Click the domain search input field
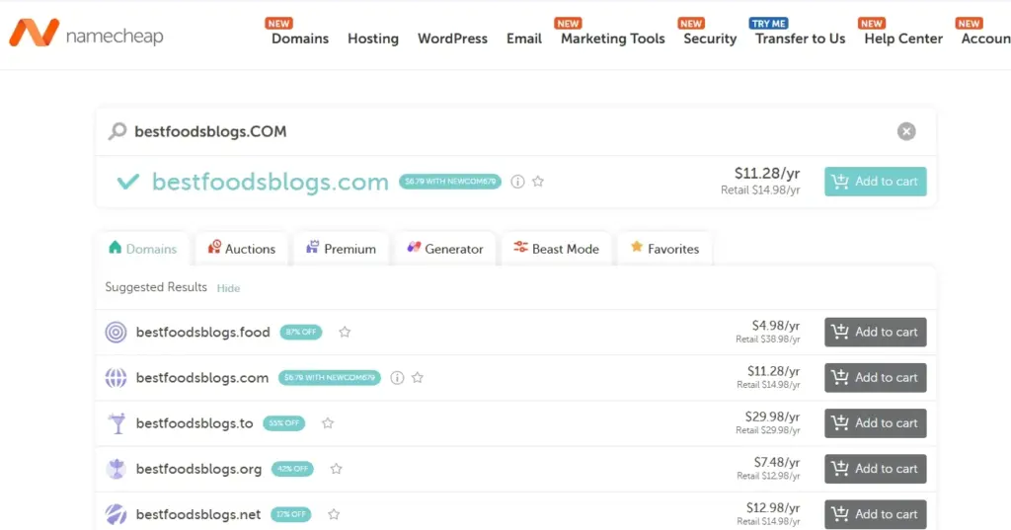 click(x=494, y=131)
